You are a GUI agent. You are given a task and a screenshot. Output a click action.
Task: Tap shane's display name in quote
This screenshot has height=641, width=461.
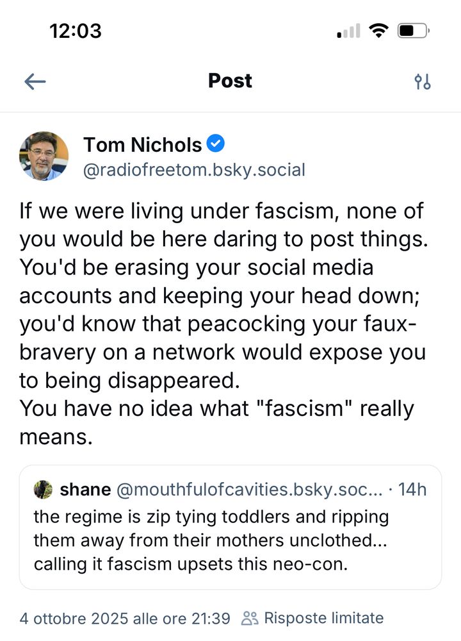pos(85,490)
